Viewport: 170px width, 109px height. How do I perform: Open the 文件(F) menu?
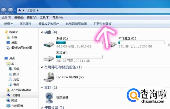6,17
